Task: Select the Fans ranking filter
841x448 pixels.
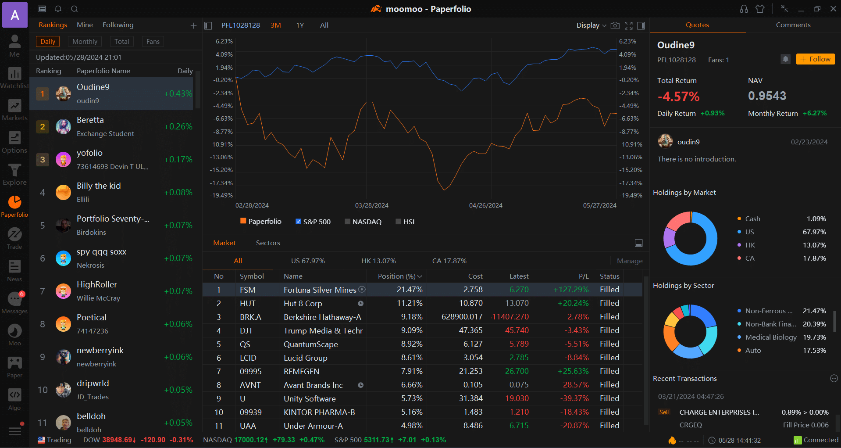Action: [153, 42]
